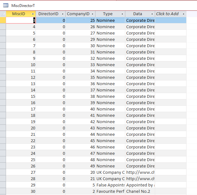Select the Type column header
The image size is (197, 195).
[x=108, y=14]
